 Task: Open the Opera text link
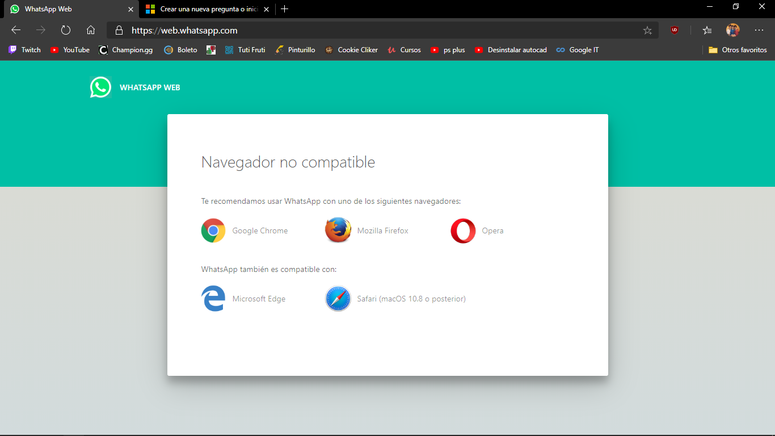tap(492, 230)
